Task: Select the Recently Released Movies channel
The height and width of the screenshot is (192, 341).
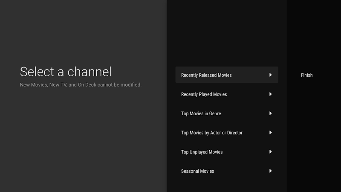Action: pyautogui.click(x=206, y=75)
